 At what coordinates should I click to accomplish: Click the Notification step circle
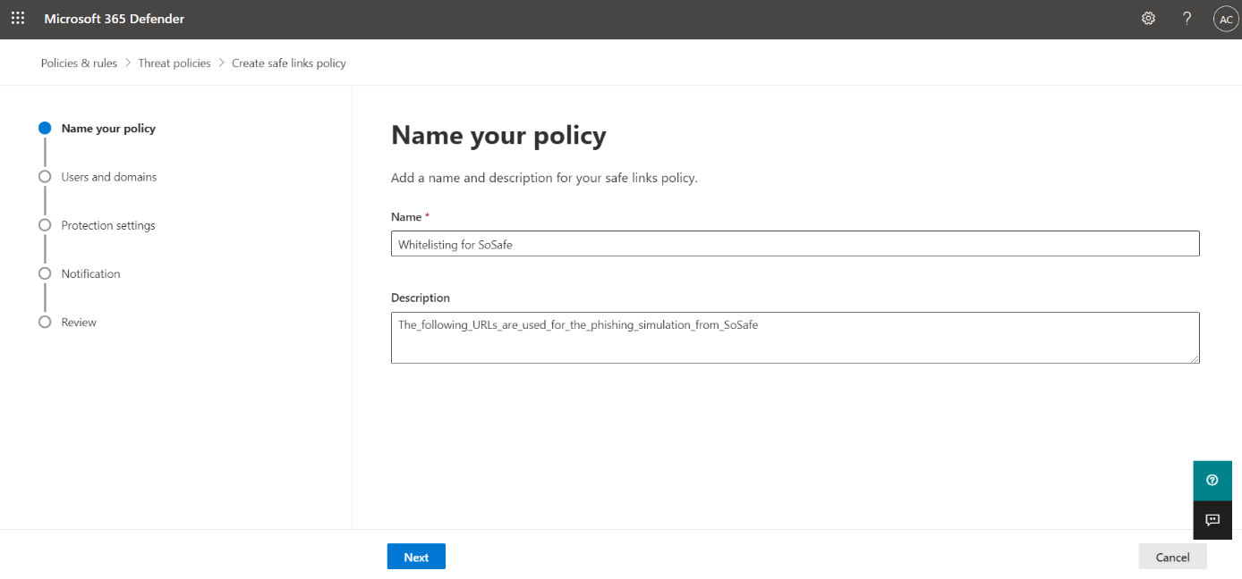coord(45,273)
